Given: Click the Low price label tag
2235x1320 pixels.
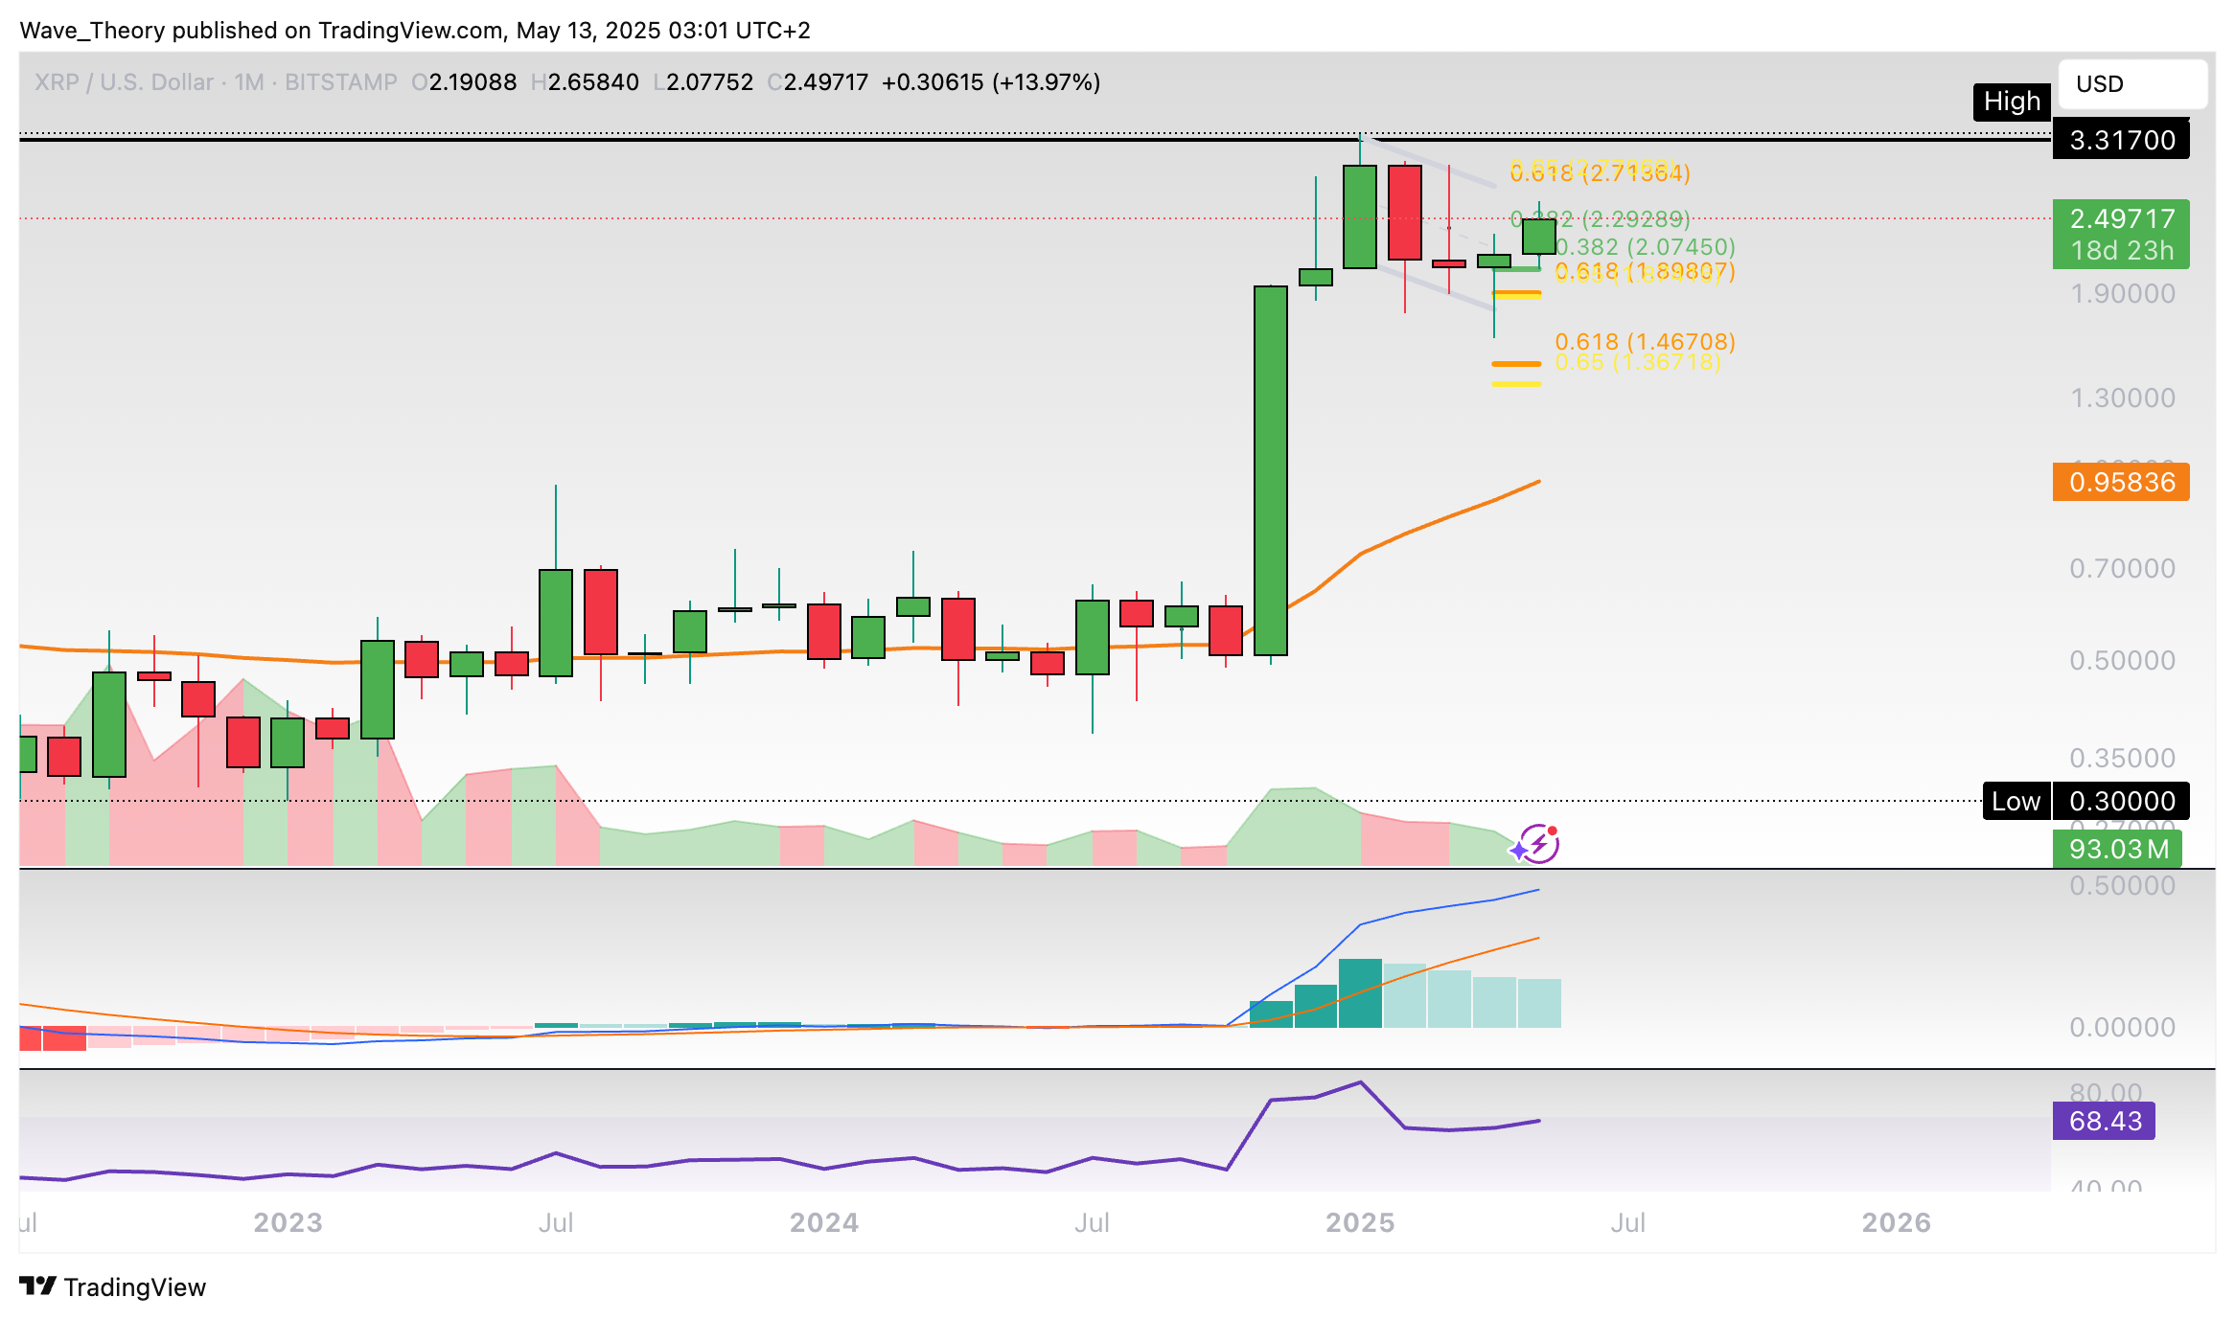Looking at the screenshot, I should click(x=2016, y=801).
